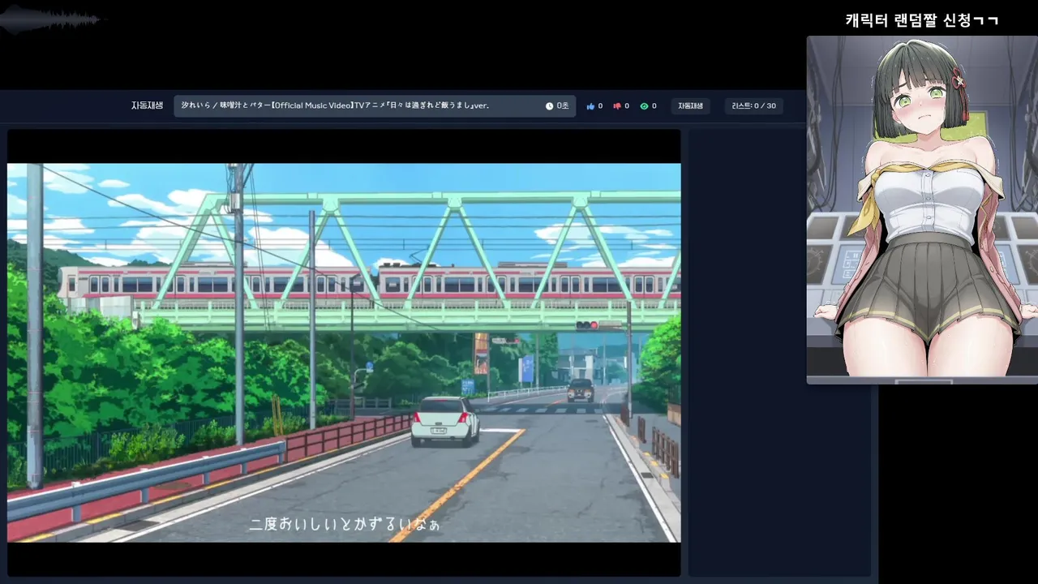Click the thumbs-down dislike icon
This screenshot has width=1038, height=584.
click(x=617, y=106)
